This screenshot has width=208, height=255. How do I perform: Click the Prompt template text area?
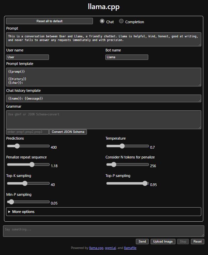104,77
